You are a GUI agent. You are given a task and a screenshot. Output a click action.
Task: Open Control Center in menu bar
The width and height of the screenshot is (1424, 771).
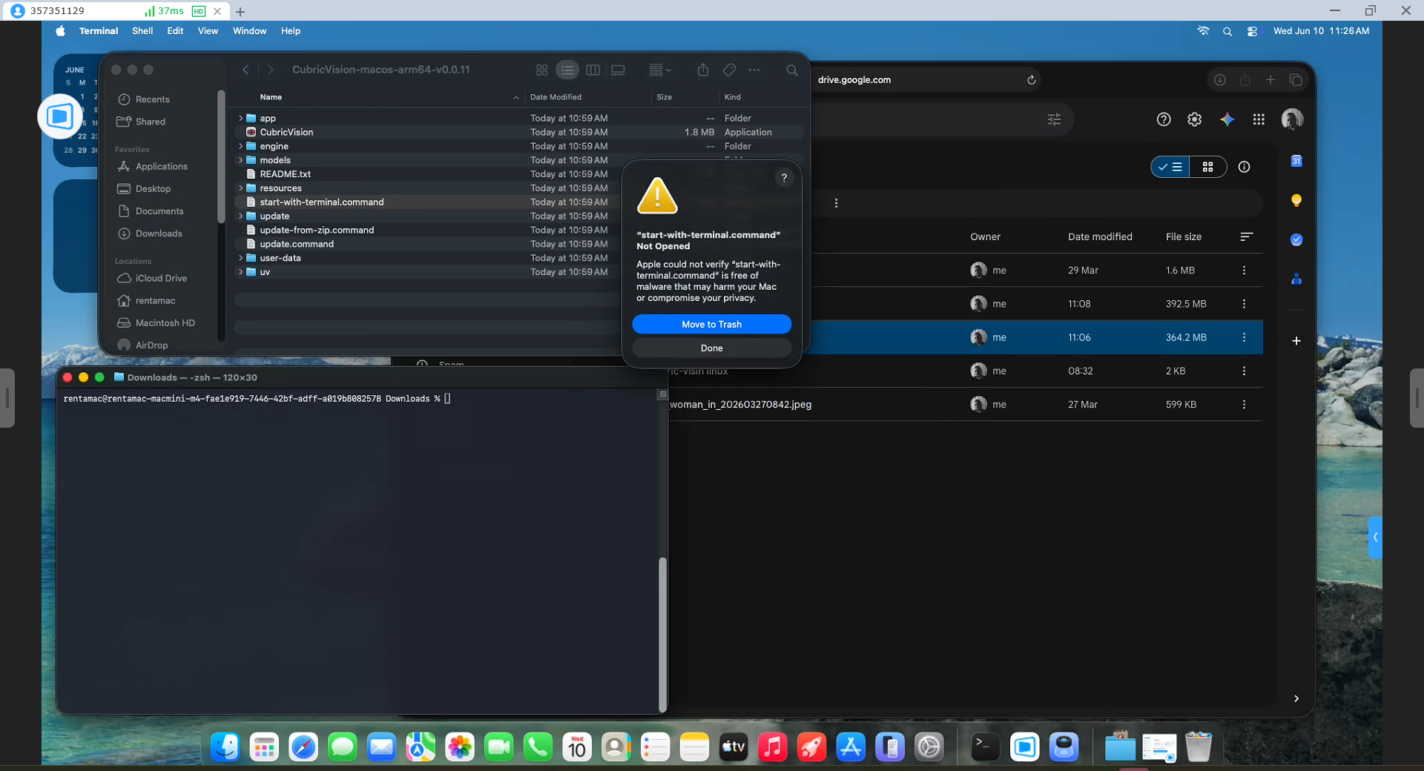1252,31
